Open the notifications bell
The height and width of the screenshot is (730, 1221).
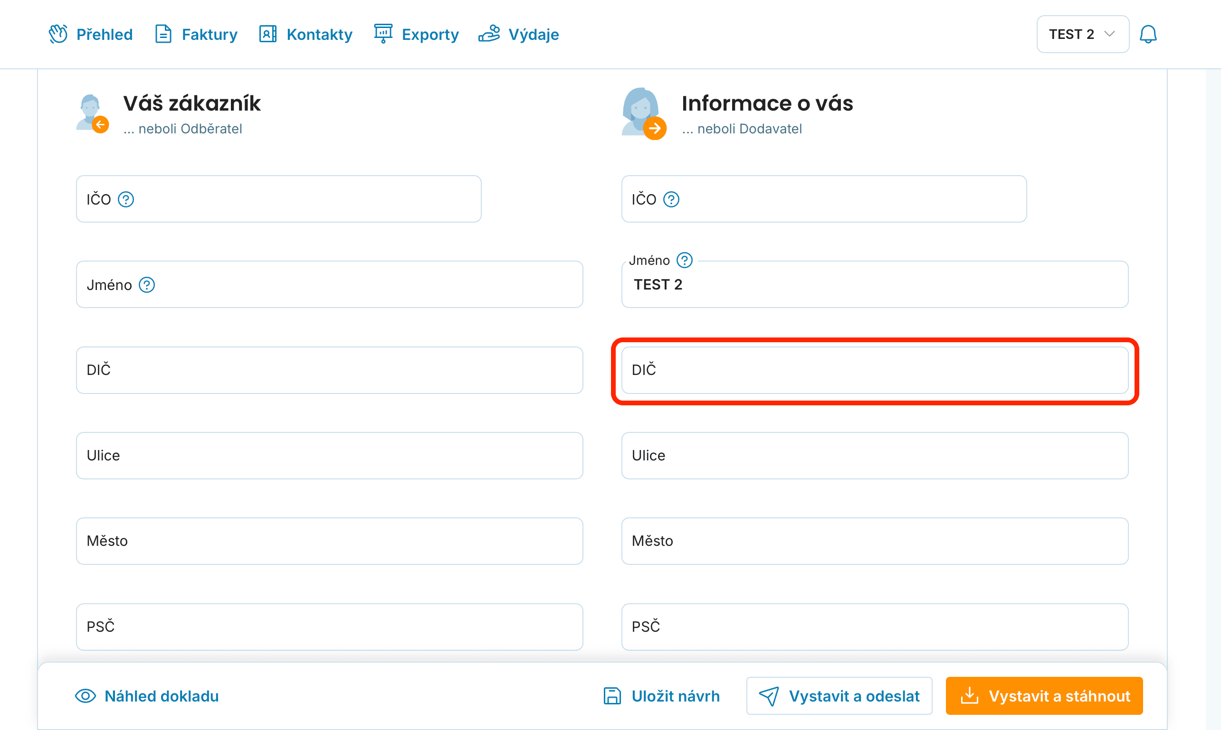tap(1148, 34)
